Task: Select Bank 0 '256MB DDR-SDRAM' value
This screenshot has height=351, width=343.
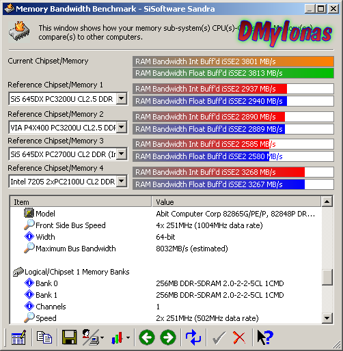Action: [x=220, y=283]
